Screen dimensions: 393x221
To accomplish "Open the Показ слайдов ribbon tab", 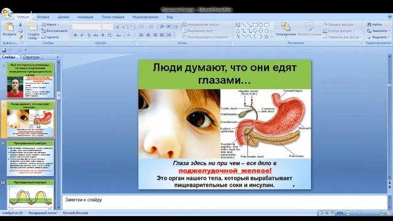I will 113,17.
